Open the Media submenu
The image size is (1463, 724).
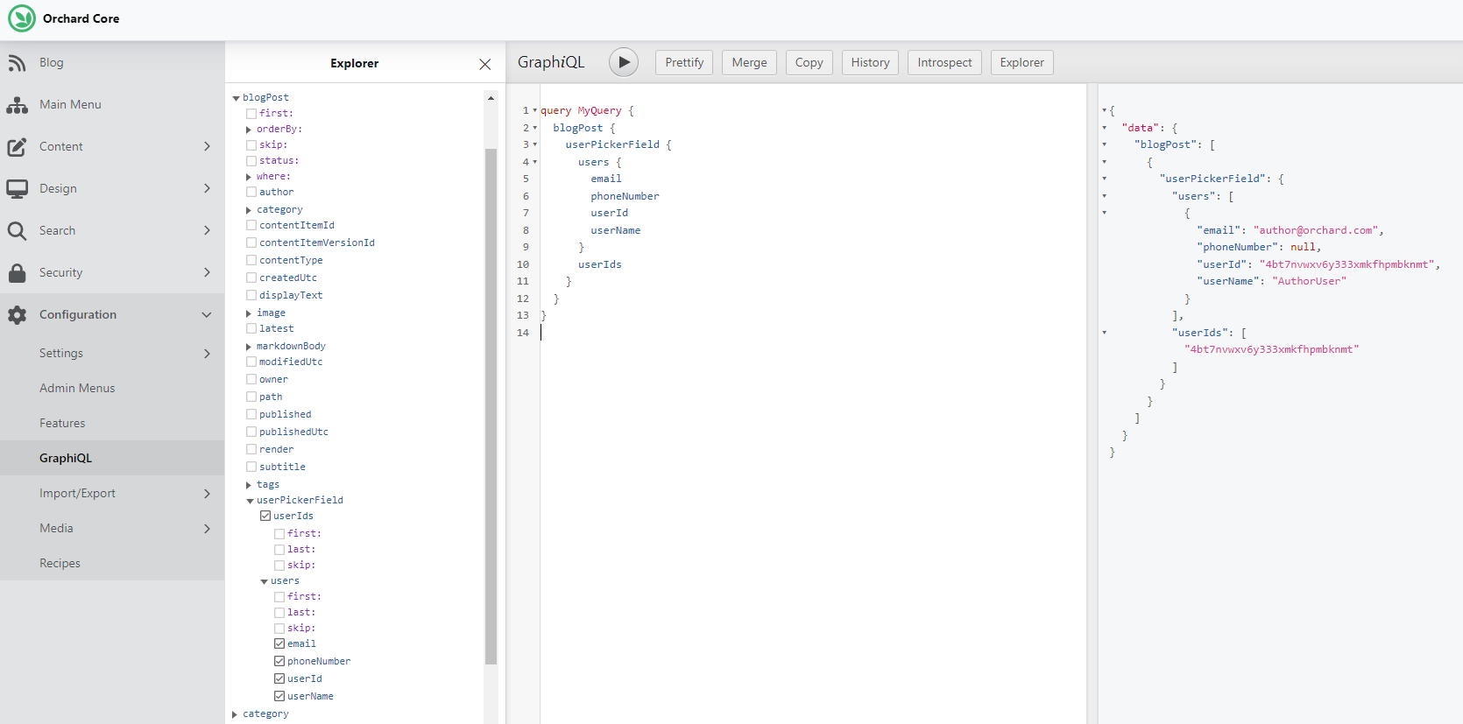click(x=112, y=529)
